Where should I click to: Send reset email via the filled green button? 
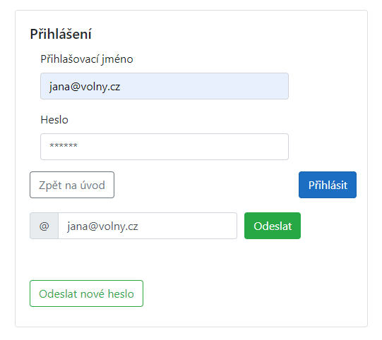(273, 226)
